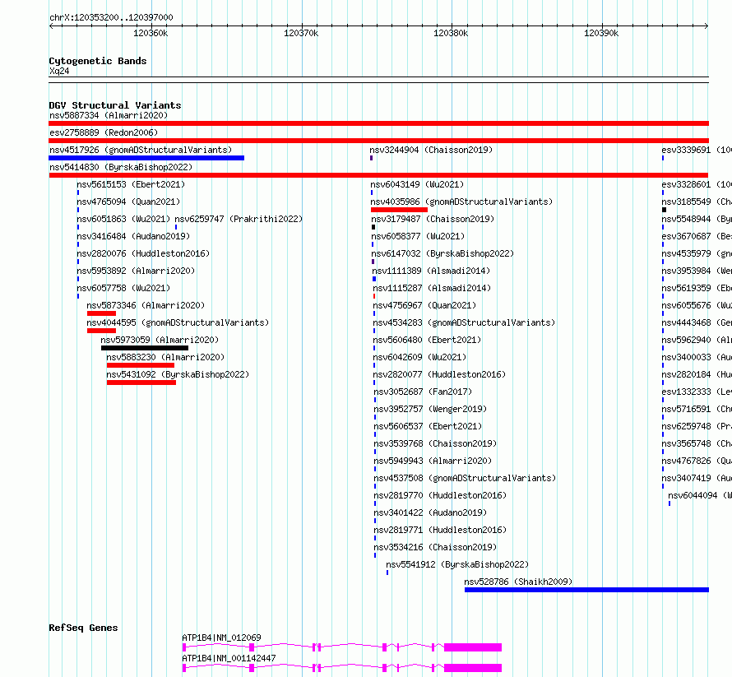Click the red bar under nsv5873346
Viewport: 732px width, 677px height.
pos(101,313)
